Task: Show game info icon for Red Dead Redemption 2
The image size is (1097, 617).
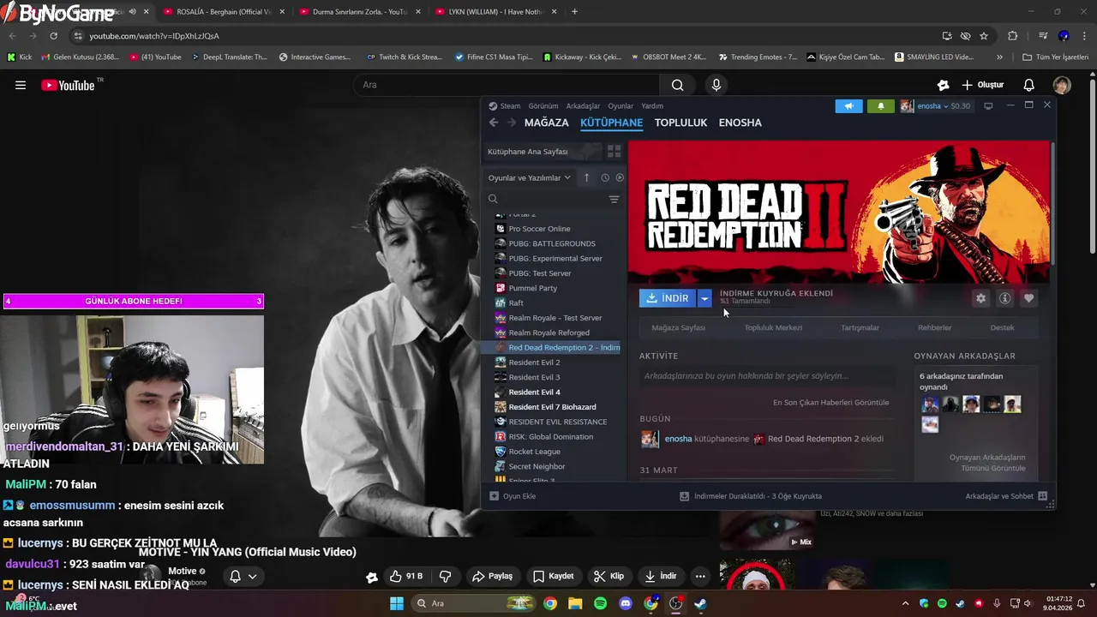Action: (1004, 298)
